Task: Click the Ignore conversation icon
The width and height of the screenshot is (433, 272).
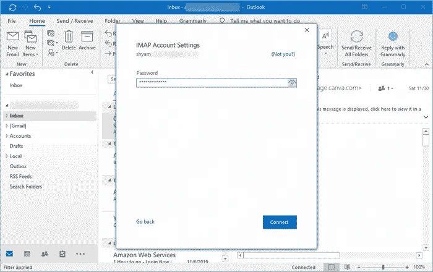Action: coord(51,33)
